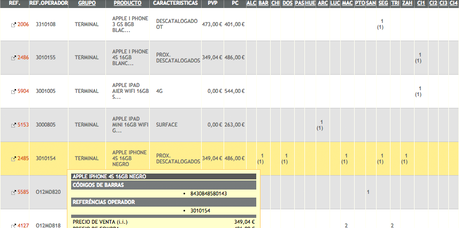Click the CARACTERISTICAS column header
459x228 pixels.
[x=175, y=3]
